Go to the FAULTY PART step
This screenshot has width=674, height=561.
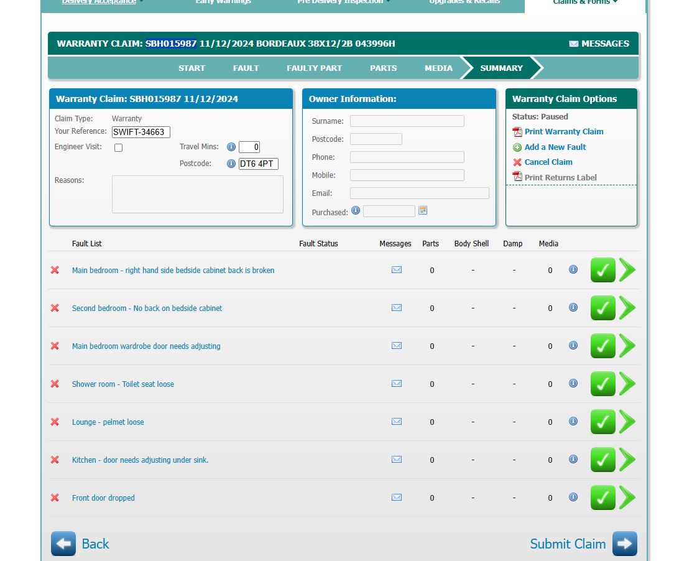click(x=314, y=68)
